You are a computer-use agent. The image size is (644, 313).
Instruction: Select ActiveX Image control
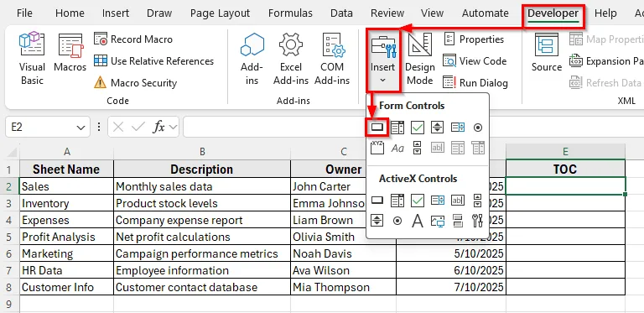coord(438,221)
